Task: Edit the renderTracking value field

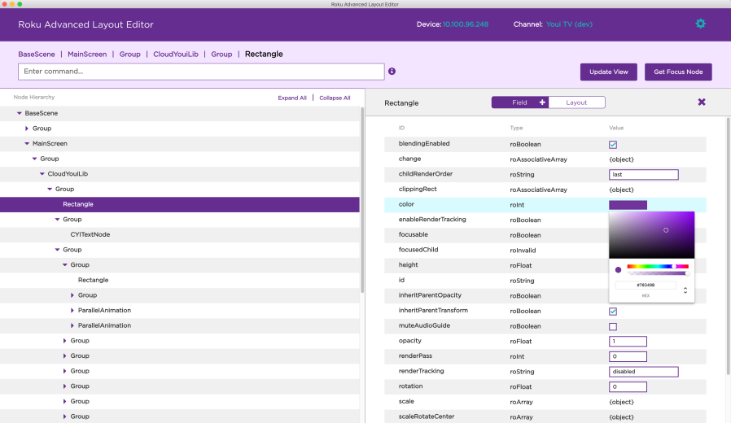Action: (643, 371)
